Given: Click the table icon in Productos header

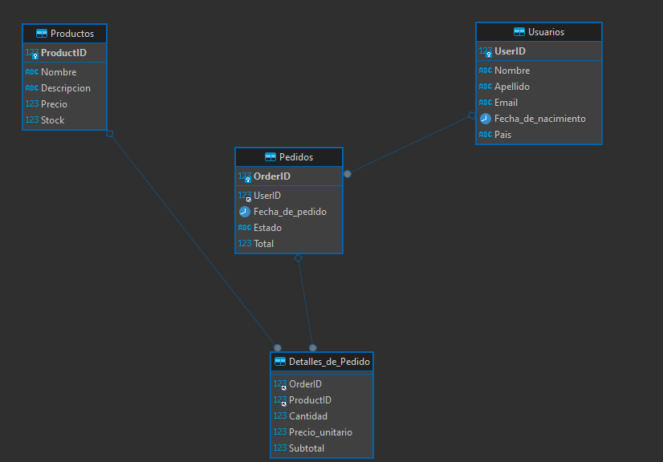Looking at the screenshot, I should [42, 34].
